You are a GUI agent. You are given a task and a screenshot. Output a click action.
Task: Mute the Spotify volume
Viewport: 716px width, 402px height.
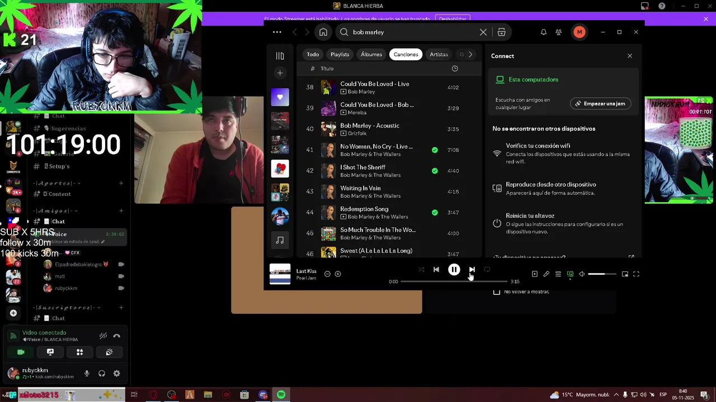pyautogui.click(x=582, y=274)
